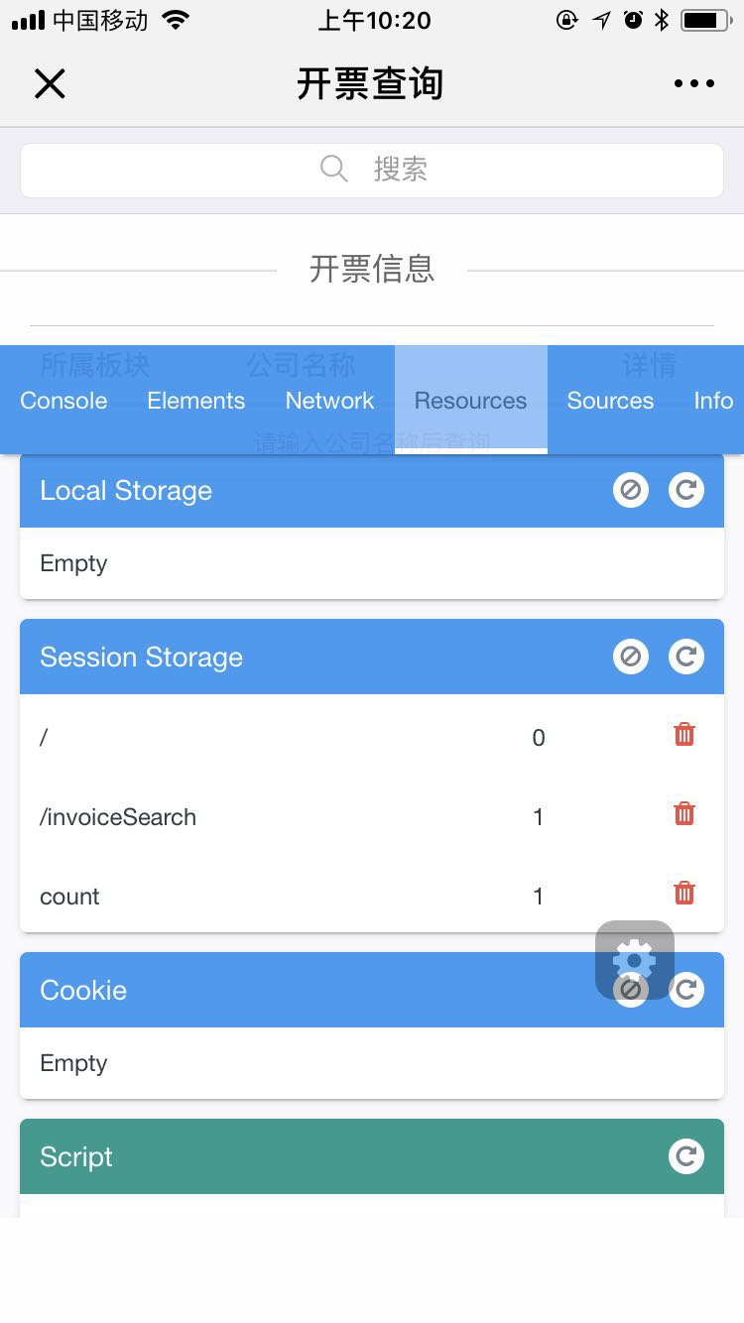Viewport: 744px width, 1323px height.
Task: Go to the Network tab
Action: coord(329,401)
